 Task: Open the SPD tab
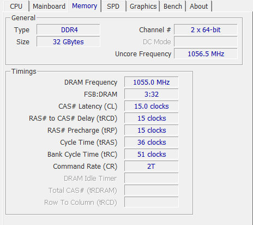113,7
